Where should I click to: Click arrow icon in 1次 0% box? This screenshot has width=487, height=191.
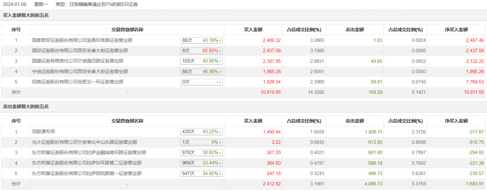point(221,142)
